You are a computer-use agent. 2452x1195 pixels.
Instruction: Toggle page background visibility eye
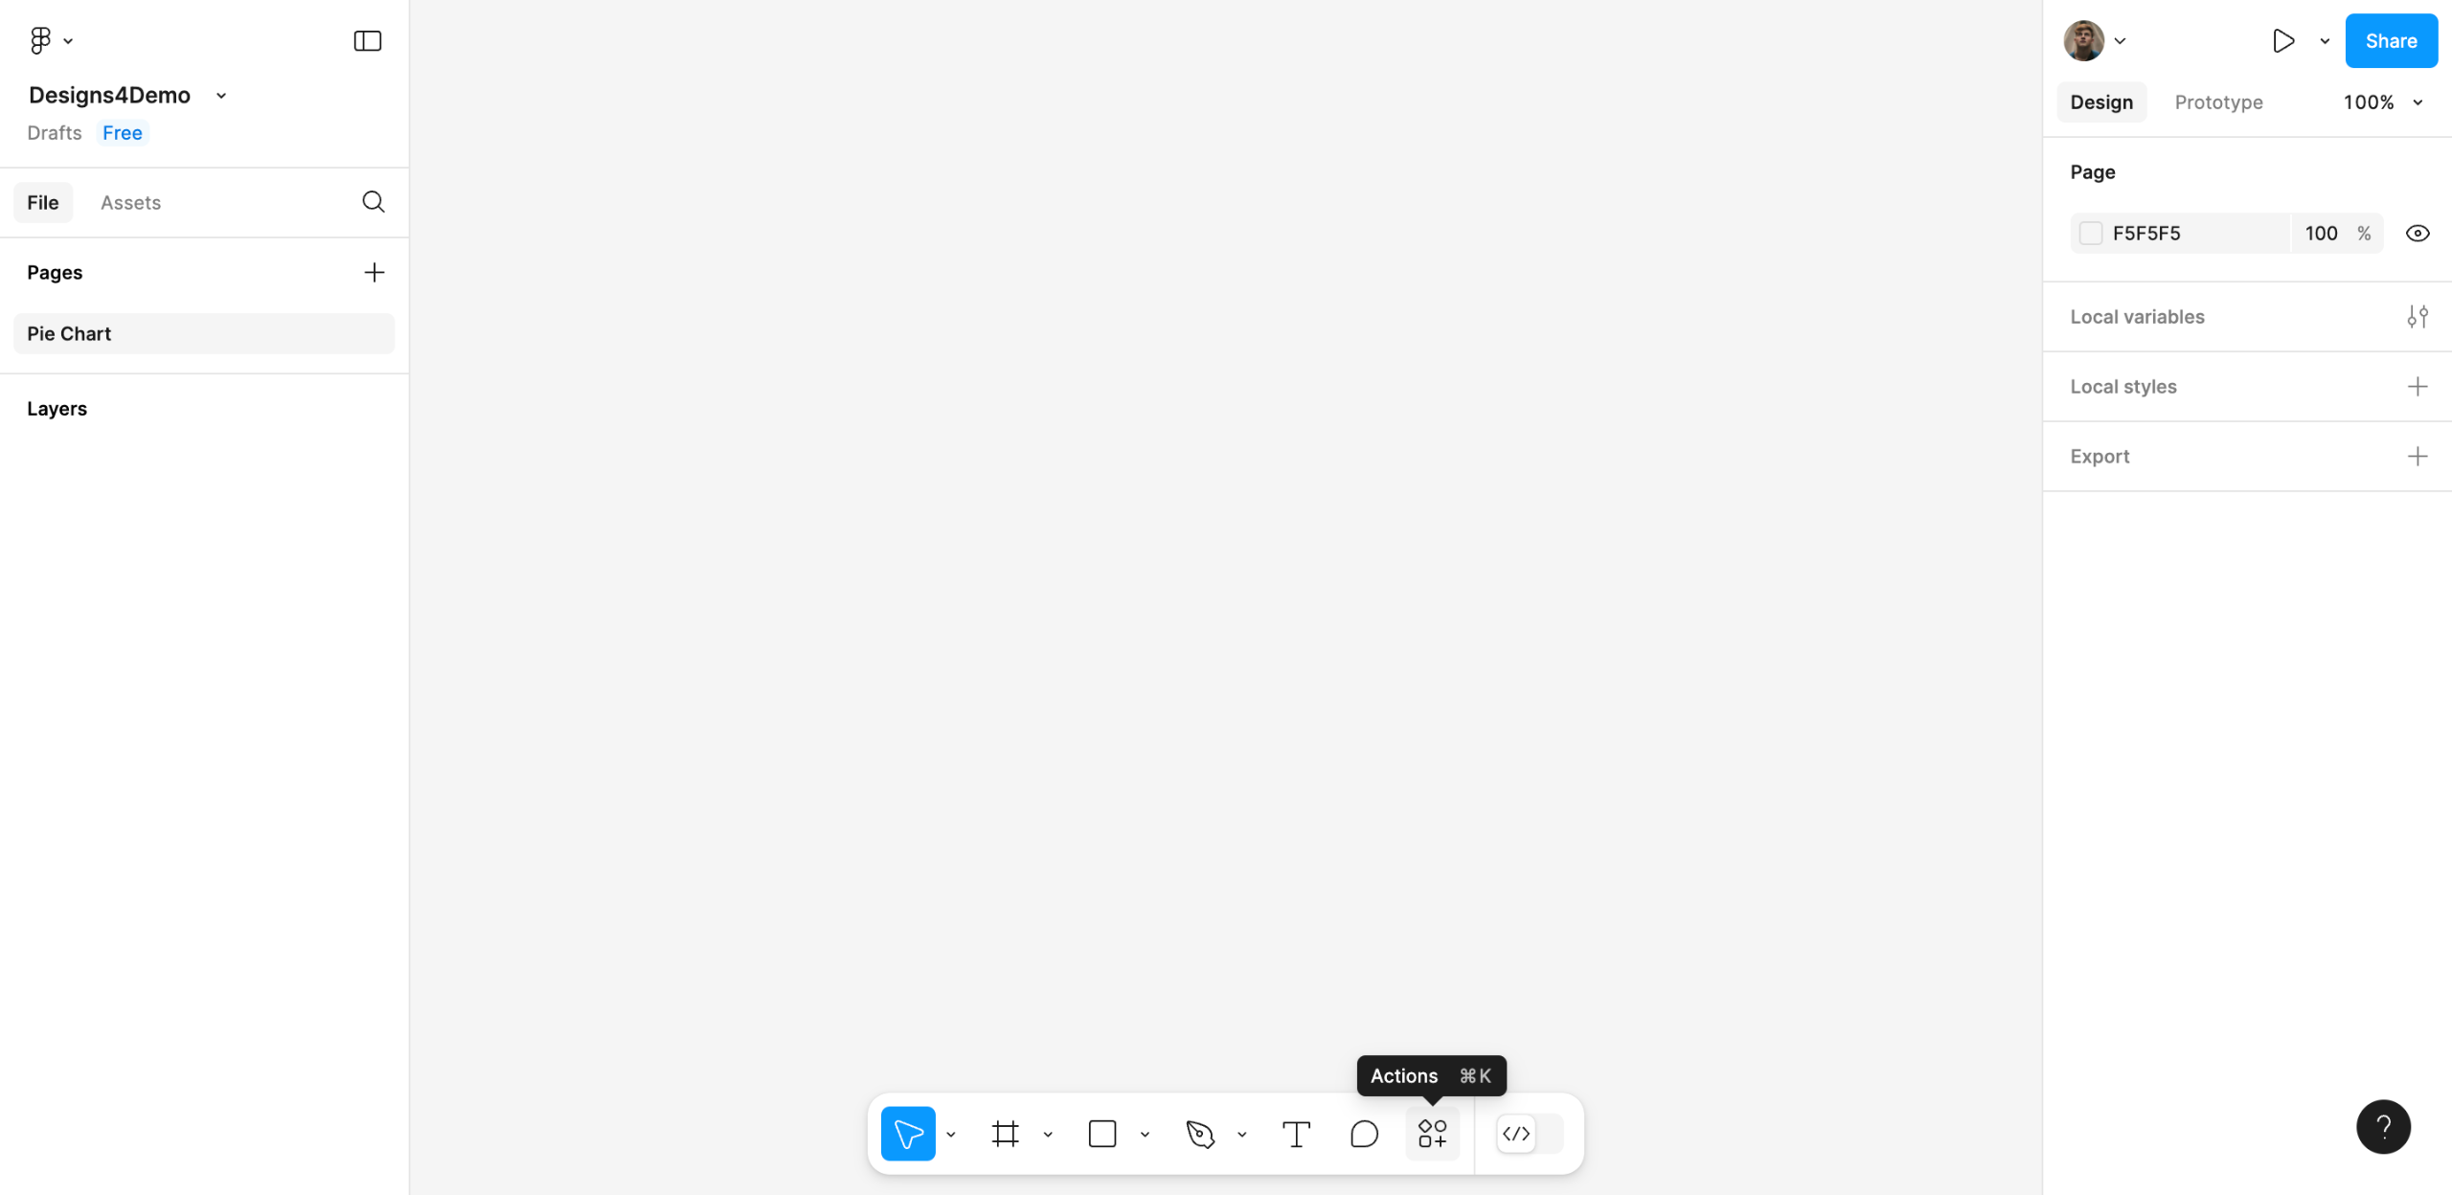pyautogui.click(x=2418, y=234)
